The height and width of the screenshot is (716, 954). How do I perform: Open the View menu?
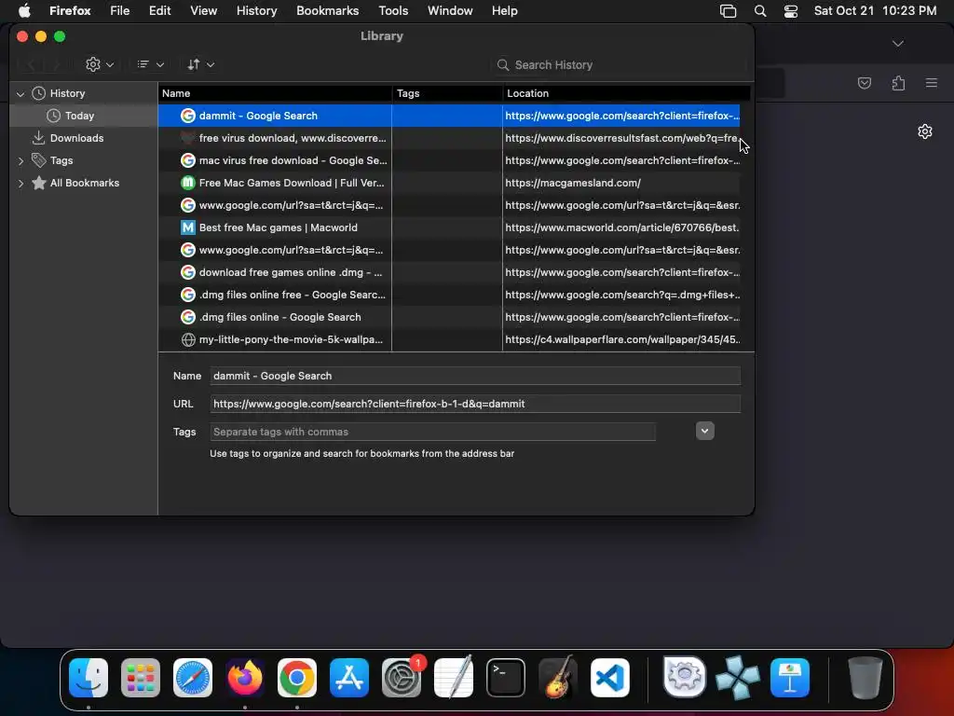coord(203,11)
